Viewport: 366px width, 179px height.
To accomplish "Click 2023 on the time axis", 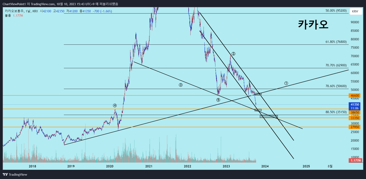I will (x=226, y=166).
